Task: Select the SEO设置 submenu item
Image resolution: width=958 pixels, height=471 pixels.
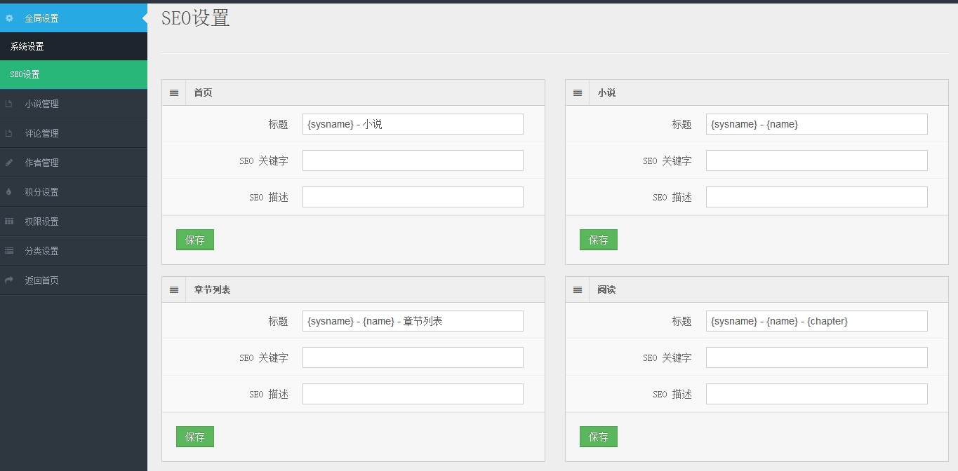Action: (25, 74)
